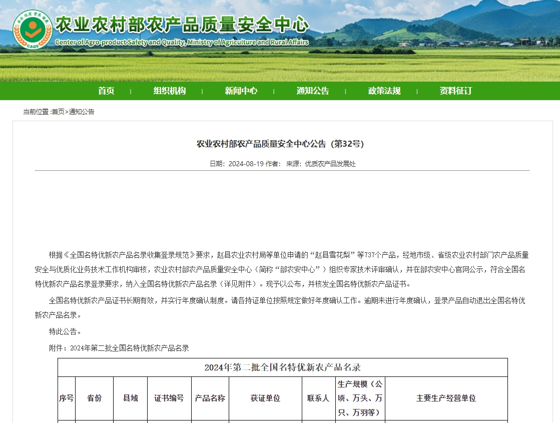The image size is (560, 423).
Task: Click the source text 优质农产品发展处
Action: coord(330,164)
